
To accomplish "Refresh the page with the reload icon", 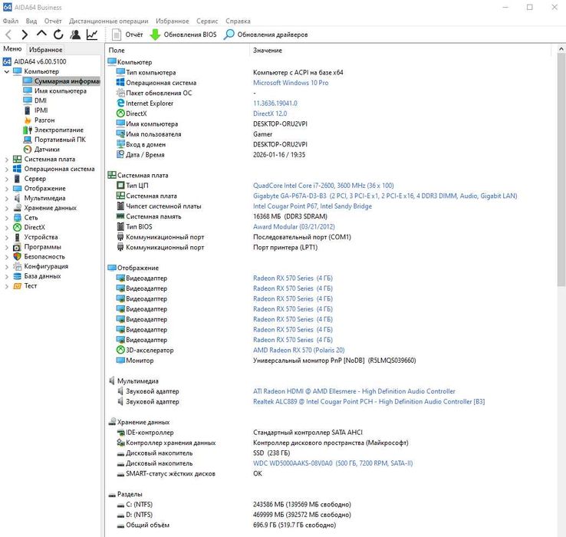I will pyautogui.click(x=58, y=35).
